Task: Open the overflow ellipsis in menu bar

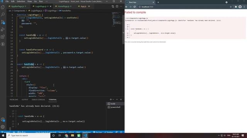Action: (x=47, y=2)
